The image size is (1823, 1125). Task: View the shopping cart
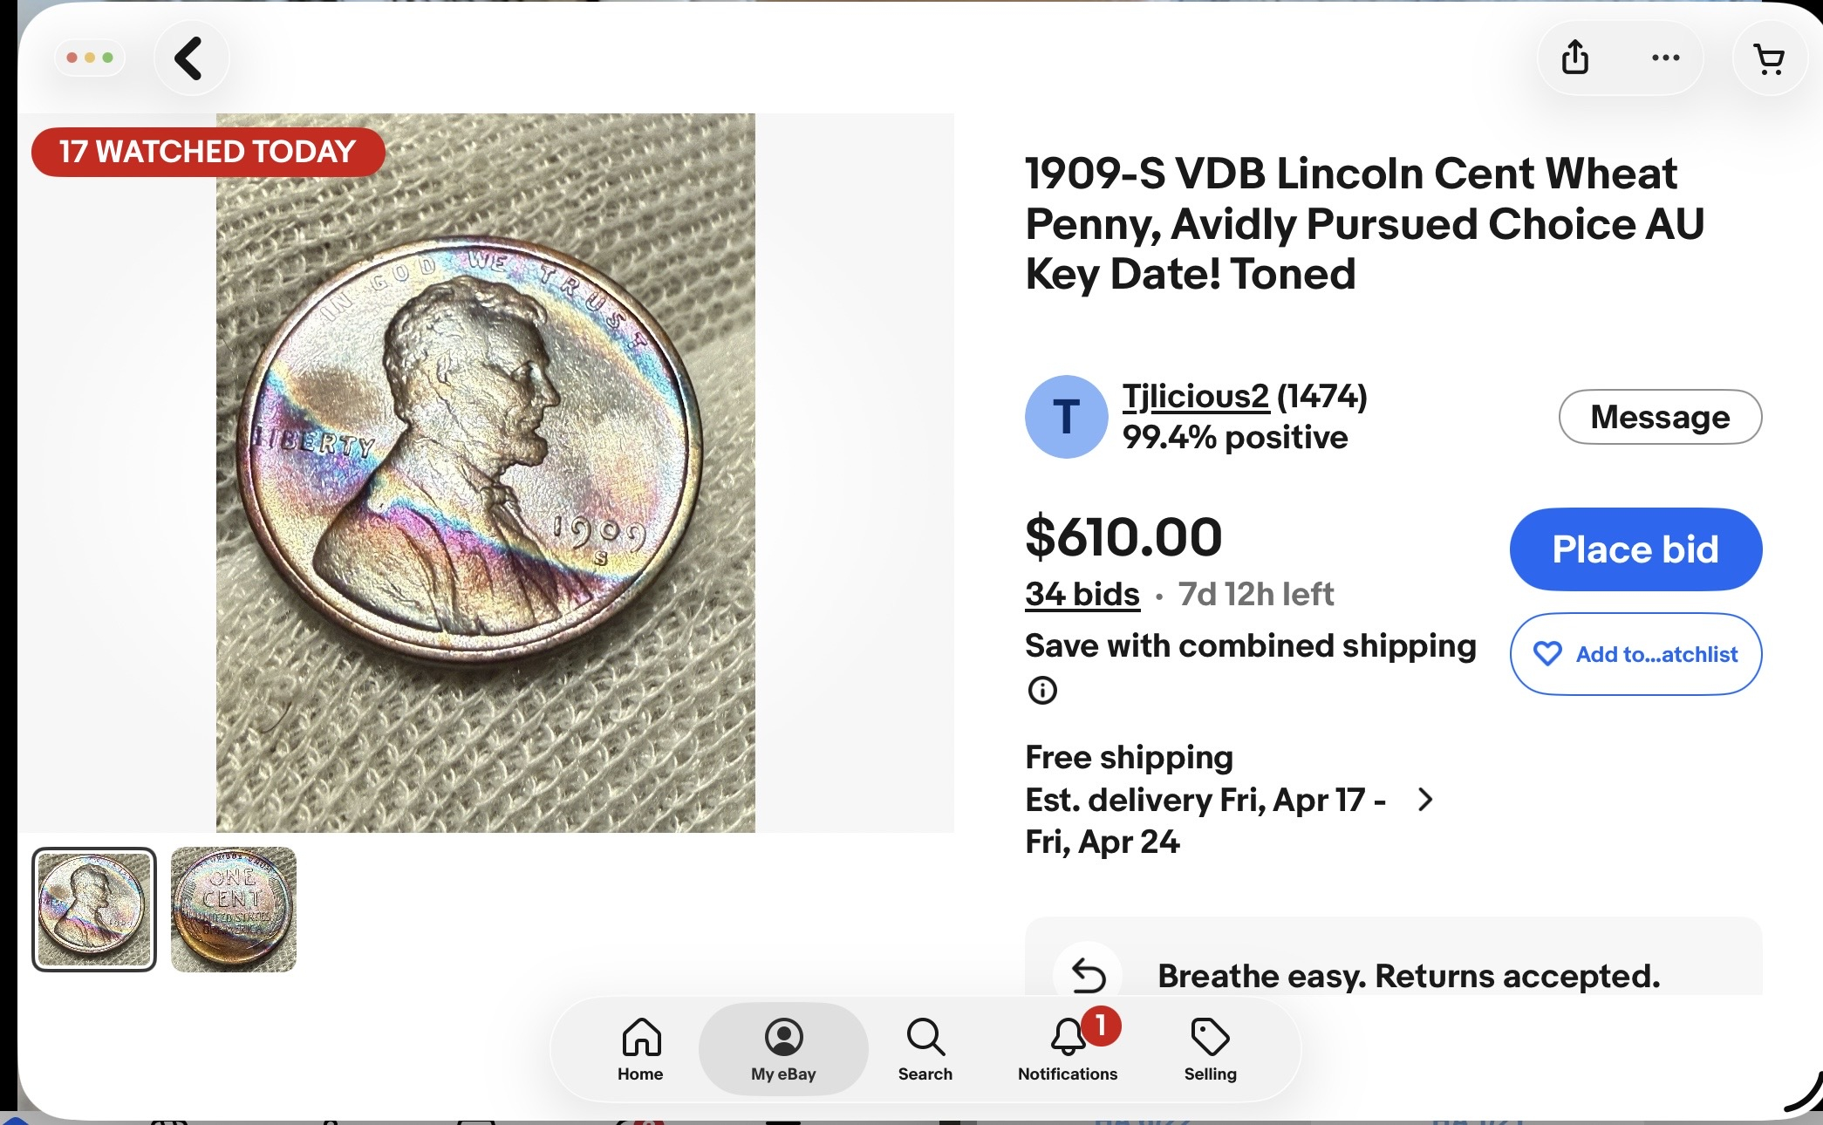tap(1769, 58)
